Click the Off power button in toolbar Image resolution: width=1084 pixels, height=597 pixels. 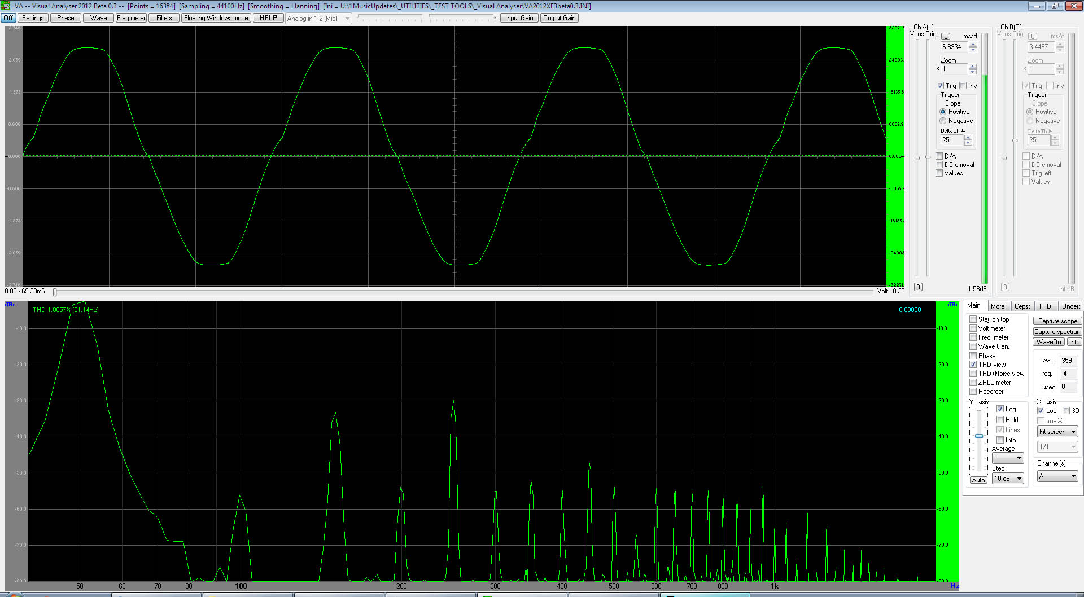click(x=8, y=18)
